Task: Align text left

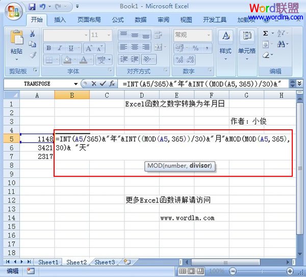Action: pyautogui.click(x=123, y=47)
